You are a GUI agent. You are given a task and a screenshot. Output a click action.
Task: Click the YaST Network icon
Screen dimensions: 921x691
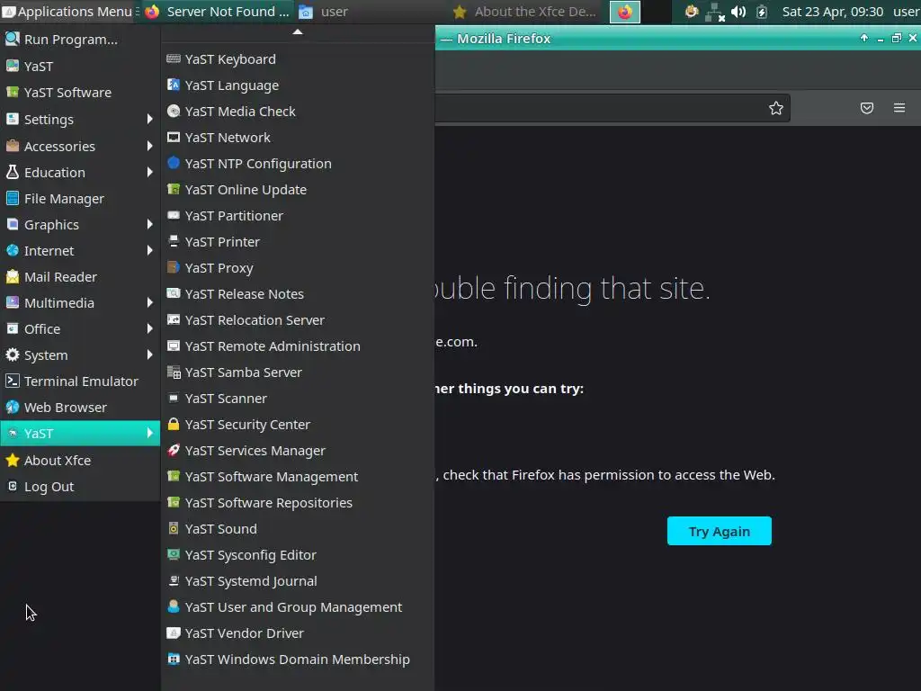point(174,138)
